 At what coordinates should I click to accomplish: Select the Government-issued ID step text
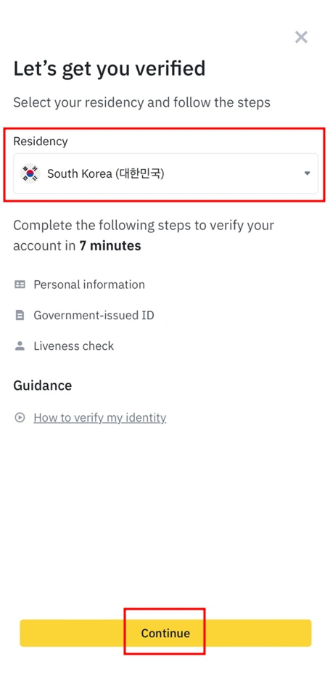pos(94,316)
